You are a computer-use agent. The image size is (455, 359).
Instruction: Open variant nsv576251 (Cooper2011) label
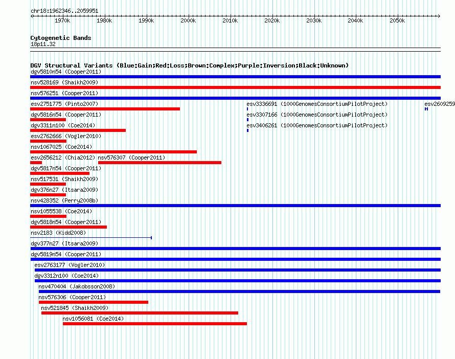point(64,93)
